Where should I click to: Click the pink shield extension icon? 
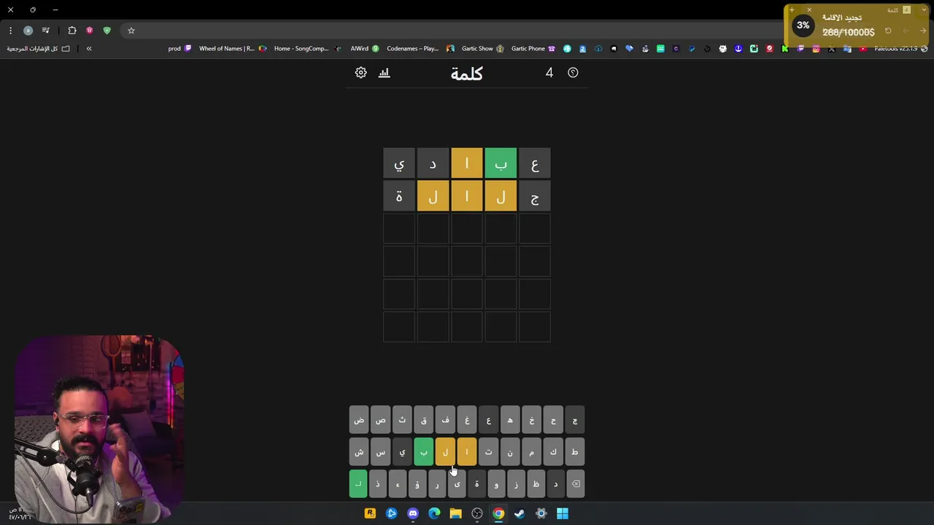(x=89, y=31)
